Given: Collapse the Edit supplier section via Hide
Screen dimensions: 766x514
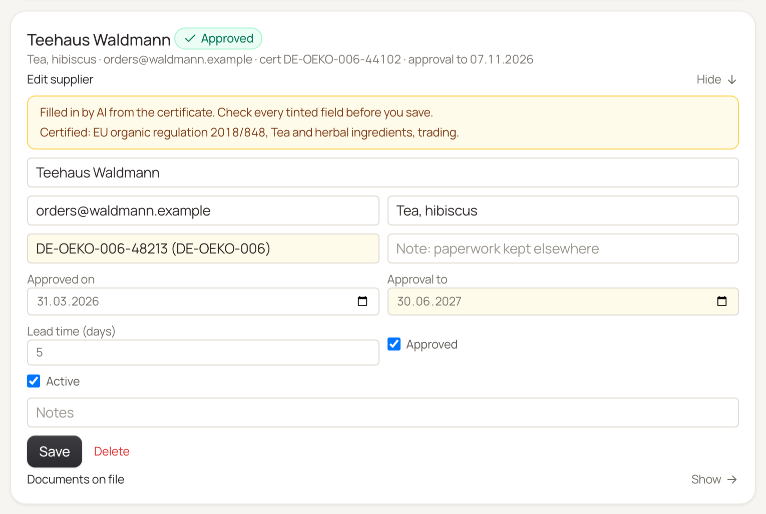Looking at the screenshot, I should [716, 79].
